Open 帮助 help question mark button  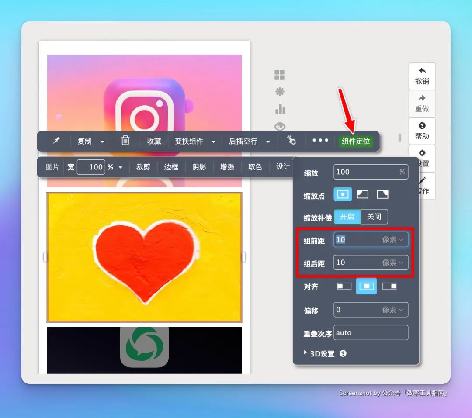(x=422, y=131)
